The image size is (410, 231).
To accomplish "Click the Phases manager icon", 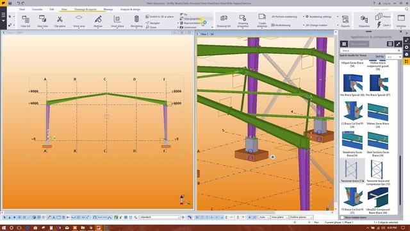I will pyautogui.click(x=379, y=17).
